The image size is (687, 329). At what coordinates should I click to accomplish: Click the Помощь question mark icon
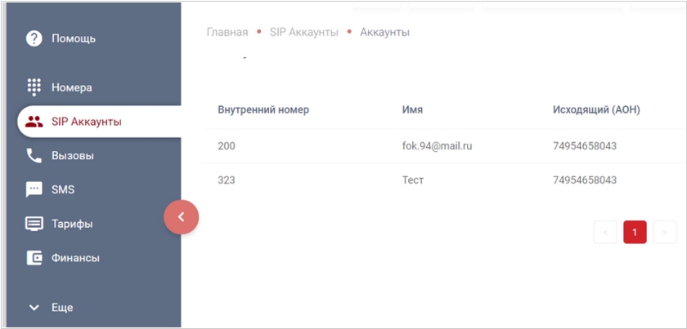coord(34,38)
